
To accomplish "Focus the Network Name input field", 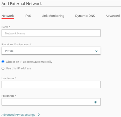I will click(x=51, y=33).
